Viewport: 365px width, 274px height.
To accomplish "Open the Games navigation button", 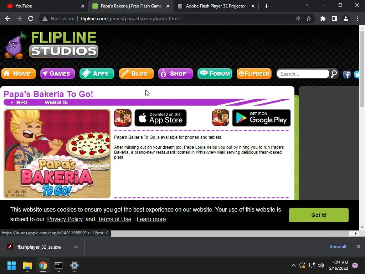I will 58,73.
